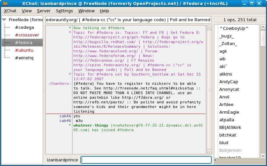Image resolution: width=267 pixels, height=166 pixels.
Task: Click the user list scroll-up arrow
Action: (263, 27)
